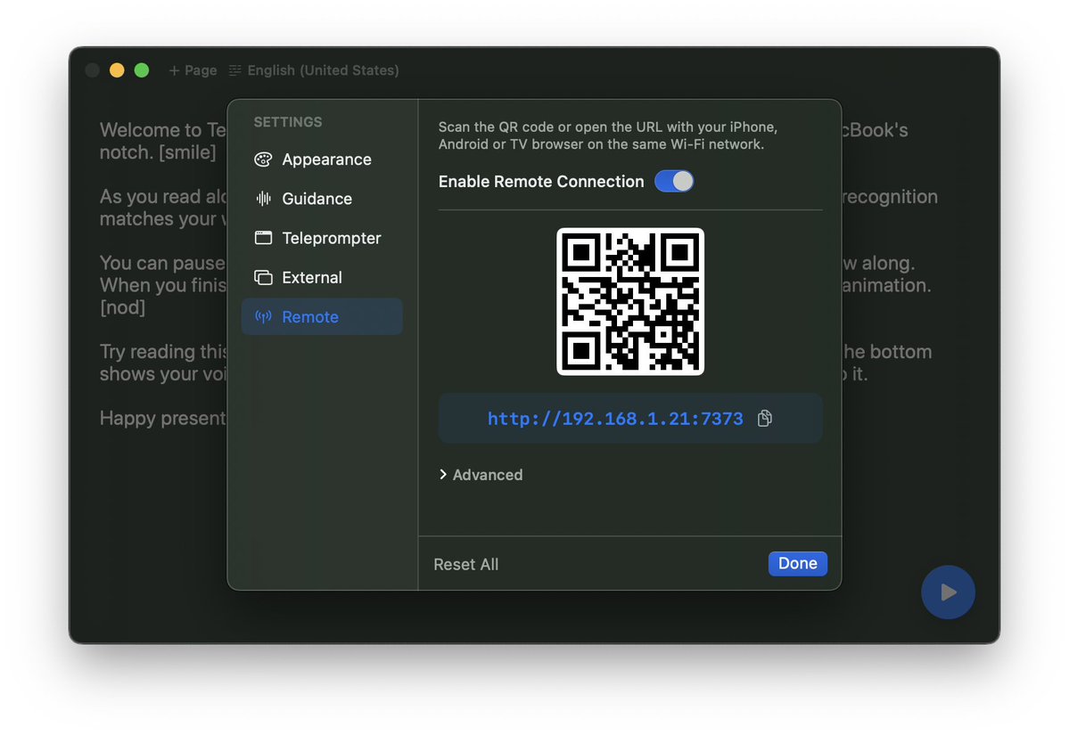Click the "Enable Remote Connection" label
Image resolution: width=1069 pixels, height=735 pixels.
(541, 182)
